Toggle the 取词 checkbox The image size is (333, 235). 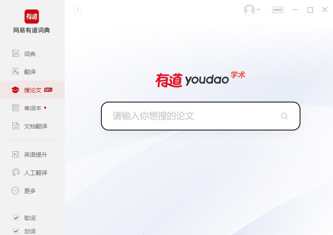coord(16,218)
